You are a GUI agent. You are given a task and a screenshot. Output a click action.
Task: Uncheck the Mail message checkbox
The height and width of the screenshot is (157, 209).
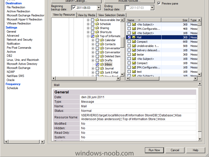pyautogui.click(x=129, y=37)
